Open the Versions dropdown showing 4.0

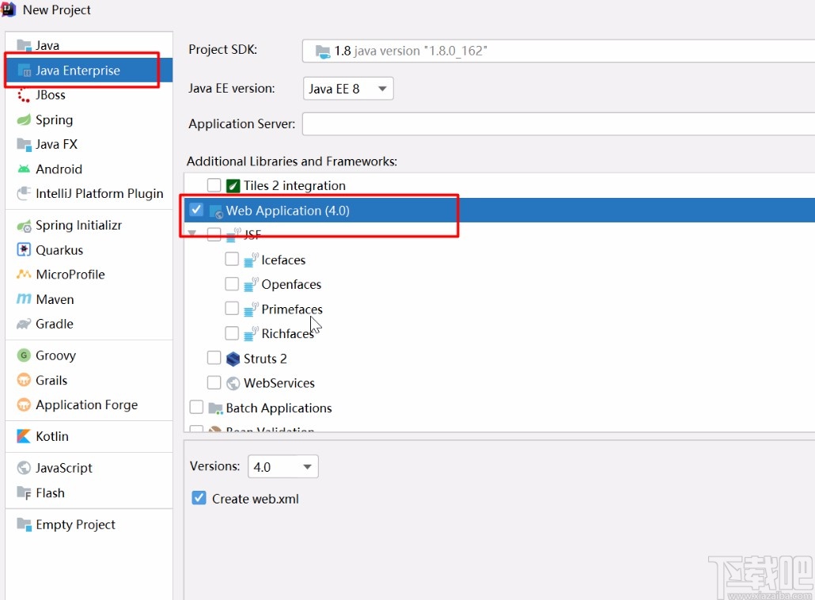tap(282, 466)
